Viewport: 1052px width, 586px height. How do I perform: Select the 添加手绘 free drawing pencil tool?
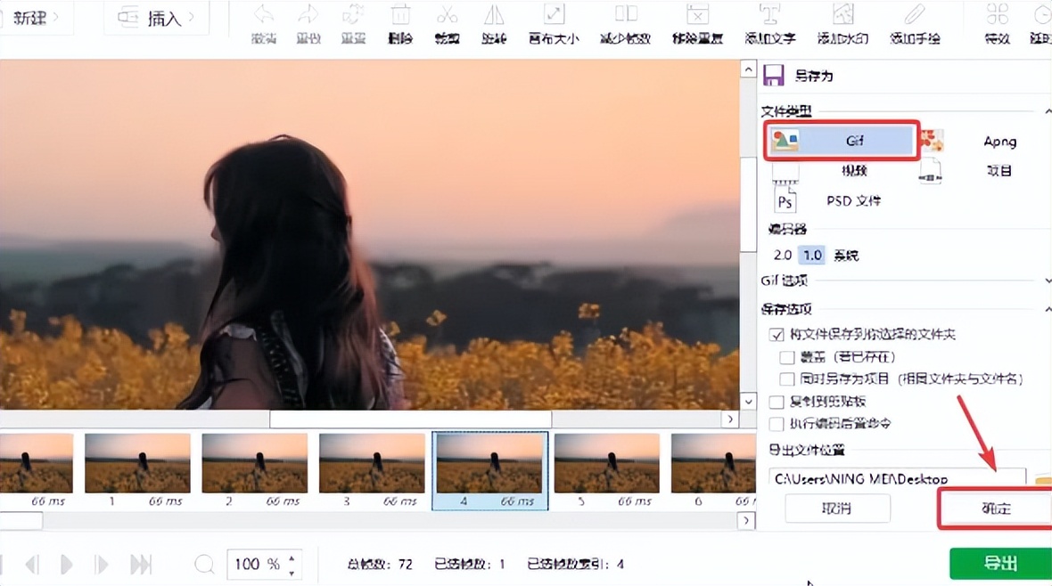coord(915,24)
